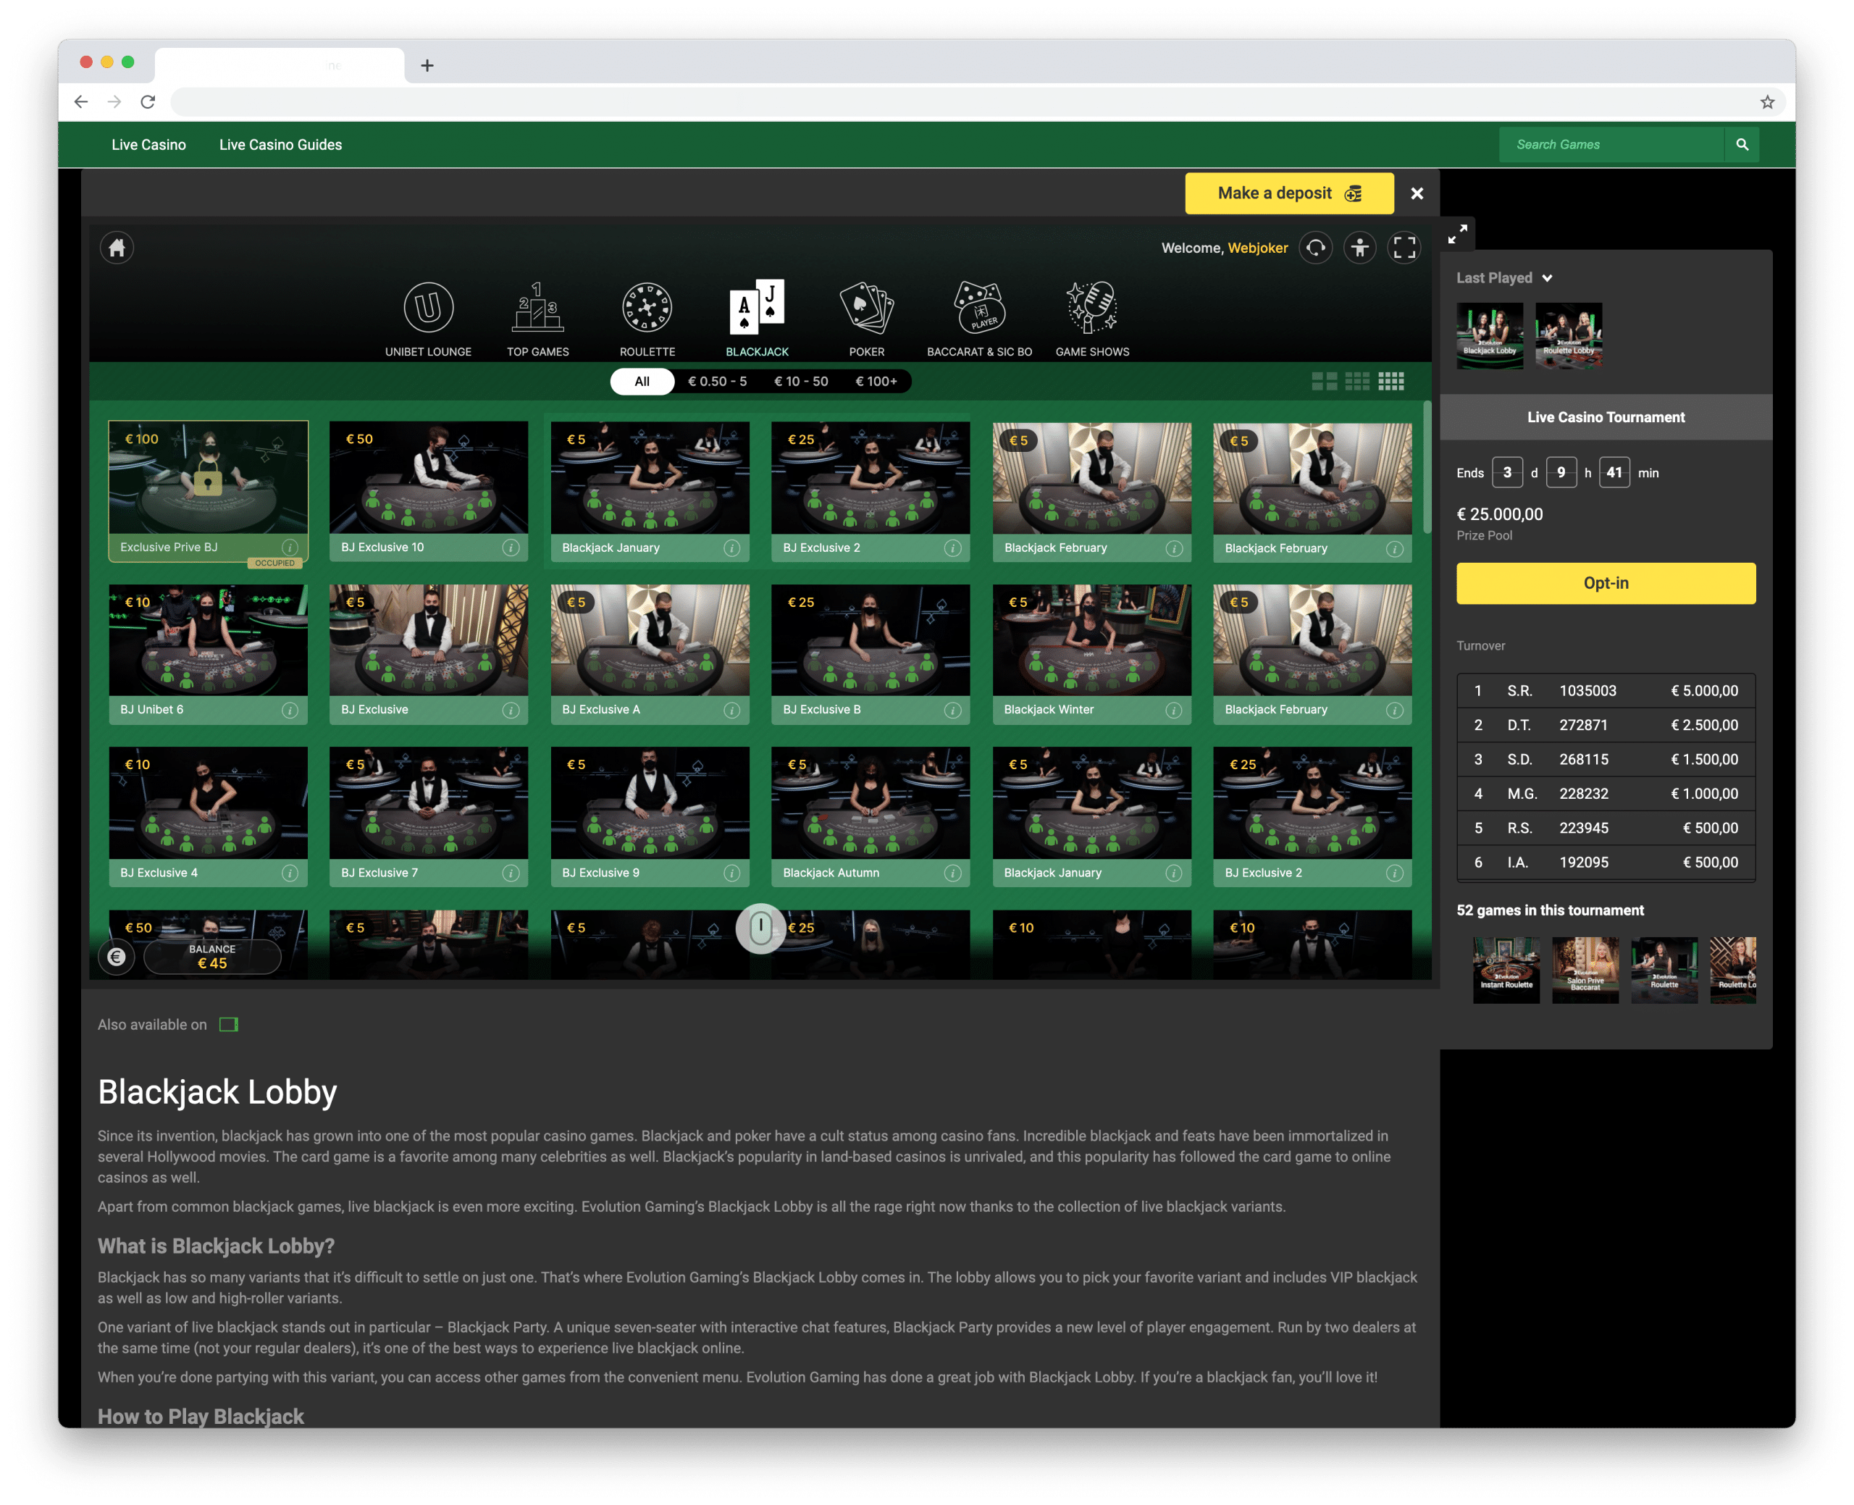This screenshot has width=1854, height=1505.
Task: Select the All stakes filter
Action: click(642, 382)
